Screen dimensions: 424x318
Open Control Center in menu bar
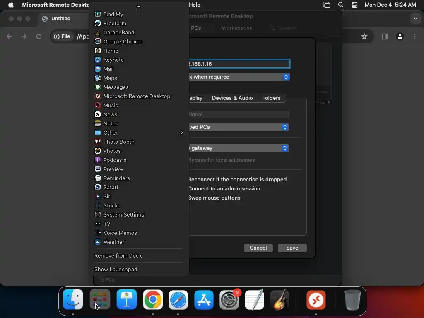pos(354,5)
